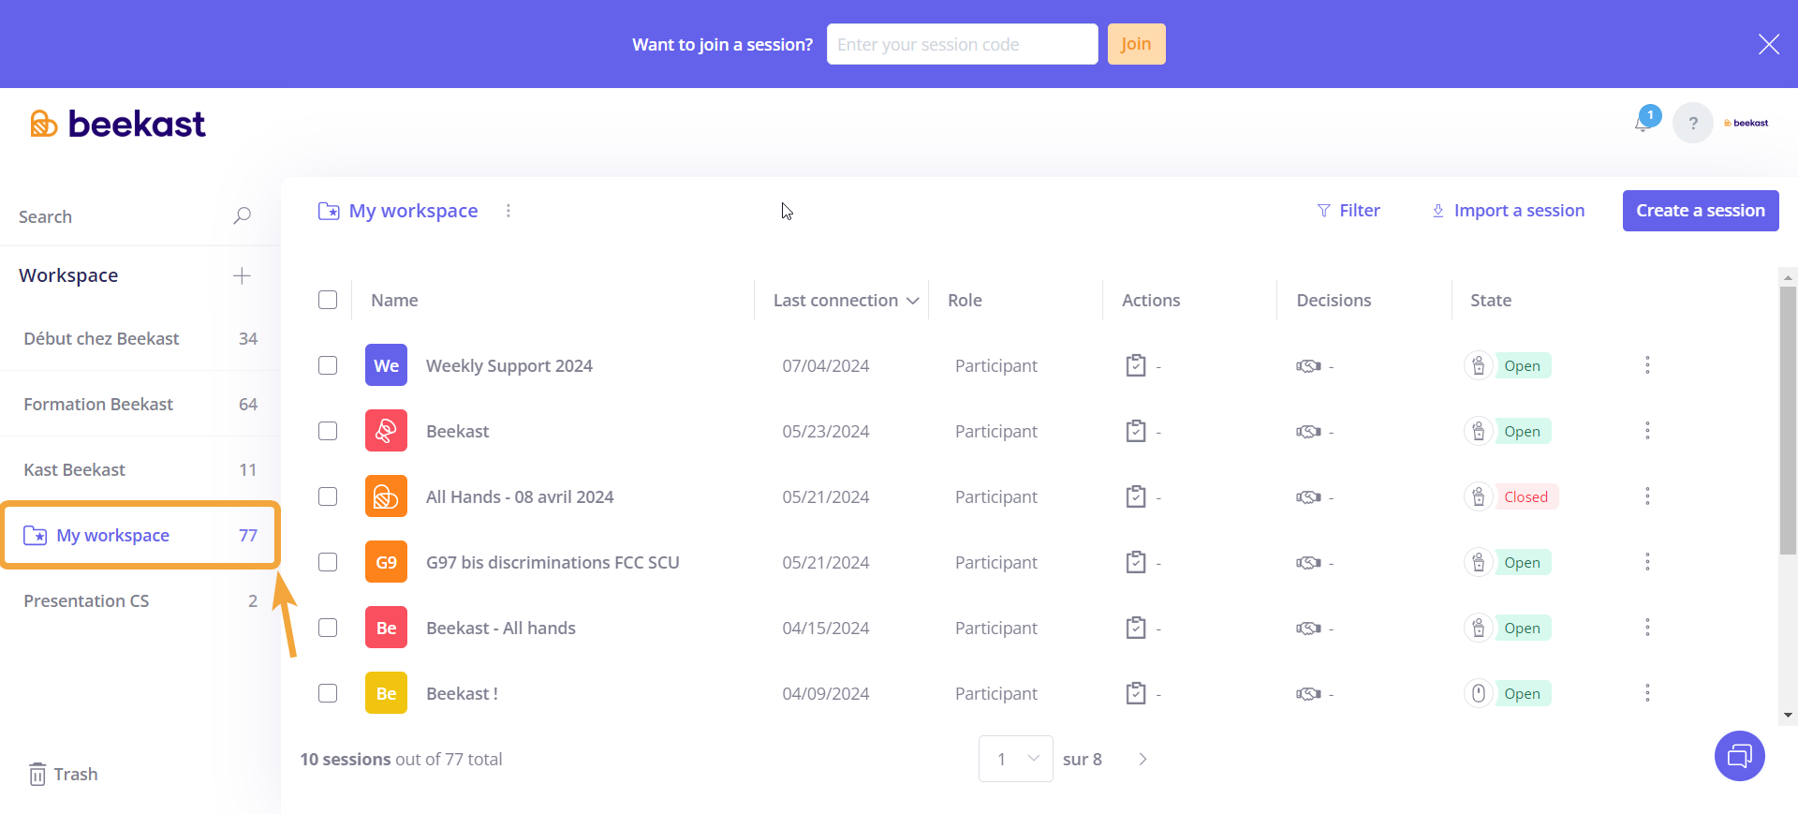Click State column header
Screen dimensions: 1798x814
coord(1491,301)
